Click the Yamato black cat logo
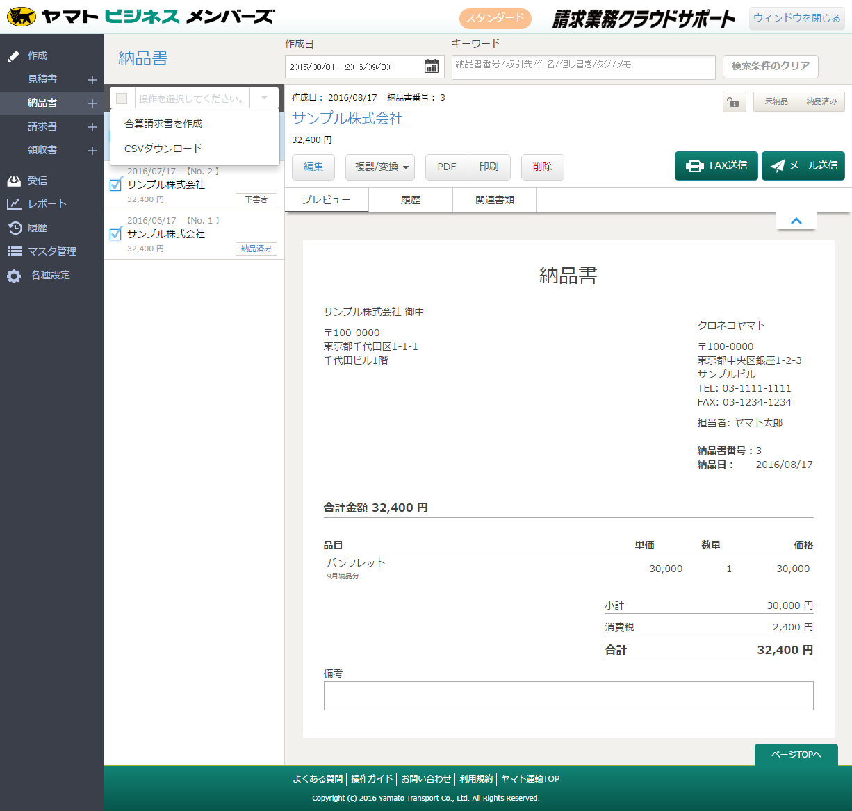 pos(22,17)
